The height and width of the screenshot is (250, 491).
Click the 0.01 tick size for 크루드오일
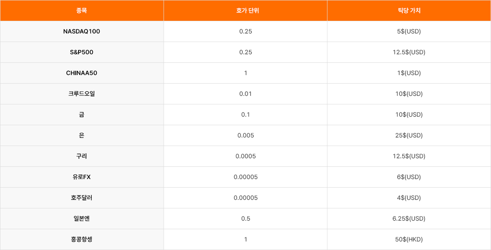(245, 94)
